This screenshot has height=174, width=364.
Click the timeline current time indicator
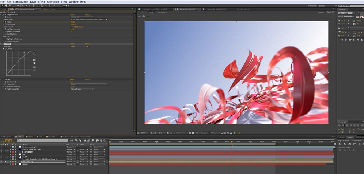[232, 141]
